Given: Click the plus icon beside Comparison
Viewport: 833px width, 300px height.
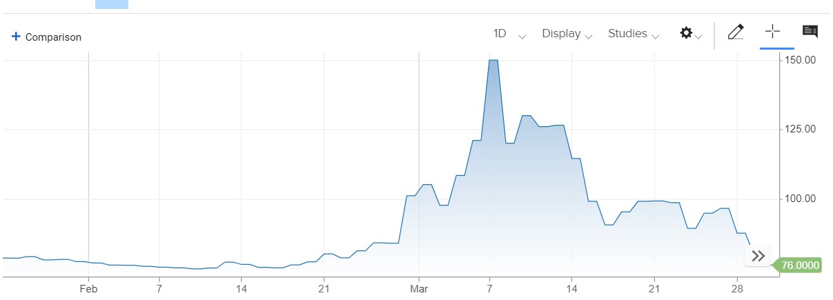Looking at the screenshot, I should tap(17, 37).
